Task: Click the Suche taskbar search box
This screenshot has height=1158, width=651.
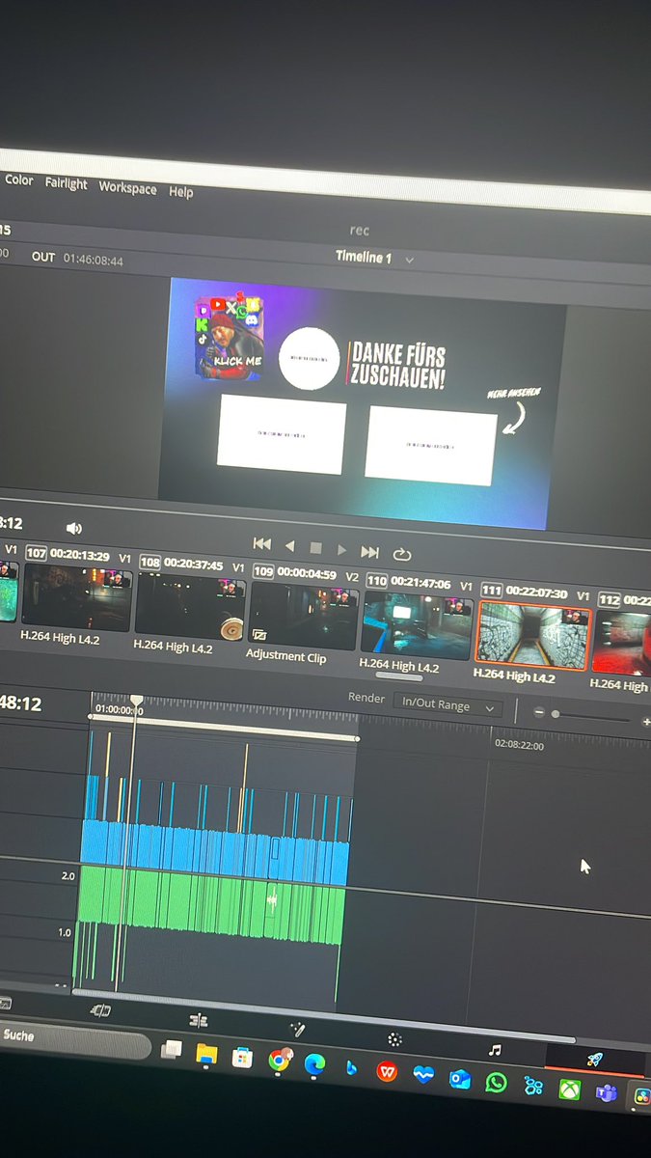Action: (x=75, y=1042)
